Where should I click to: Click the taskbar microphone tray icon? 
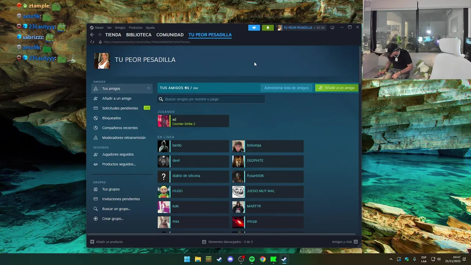point(415,259)
